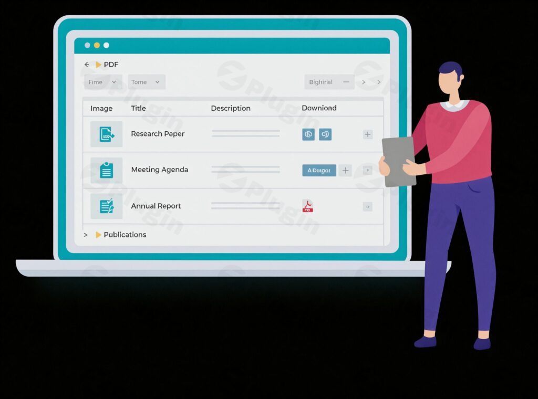Click the Description column header
Viewport: 538px width, 399px height.
pos(231,108)
